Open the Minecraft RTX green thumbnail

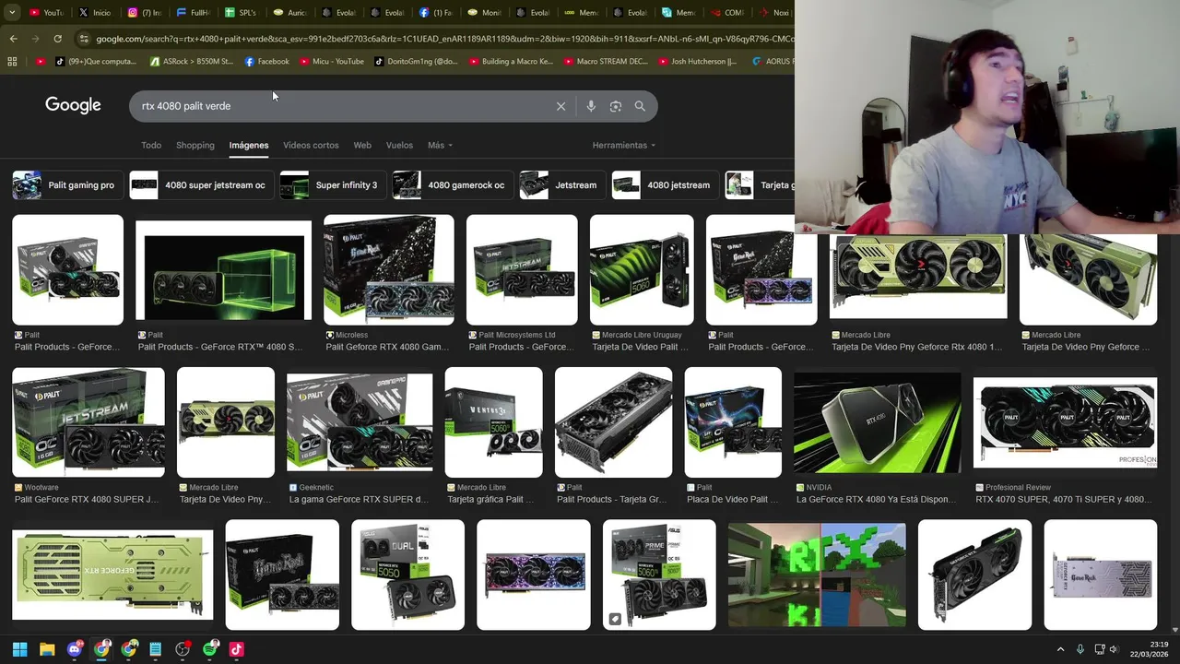pyautogui.click(x=817, y=575)
